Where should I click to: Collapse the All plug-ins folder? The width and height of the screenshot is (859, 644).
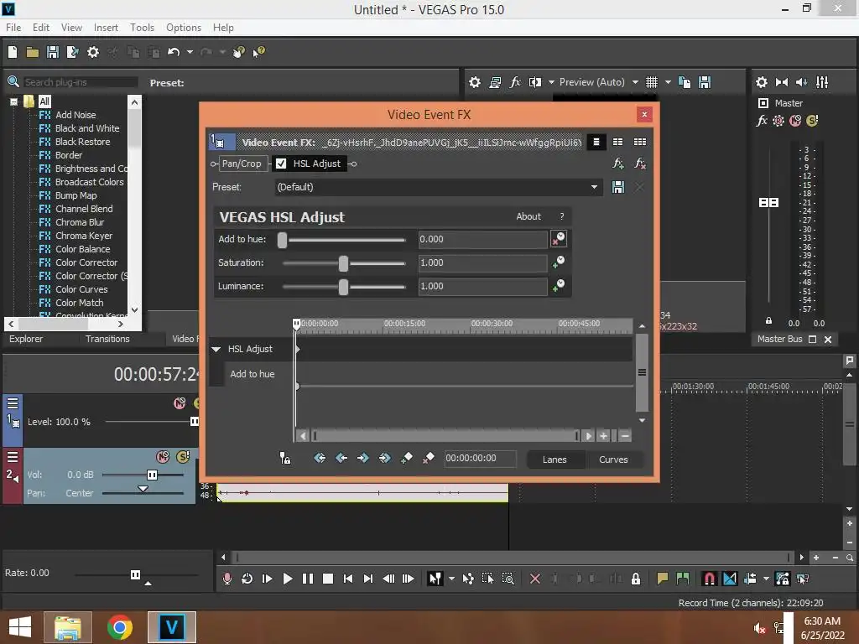click(x=13, y=101)
